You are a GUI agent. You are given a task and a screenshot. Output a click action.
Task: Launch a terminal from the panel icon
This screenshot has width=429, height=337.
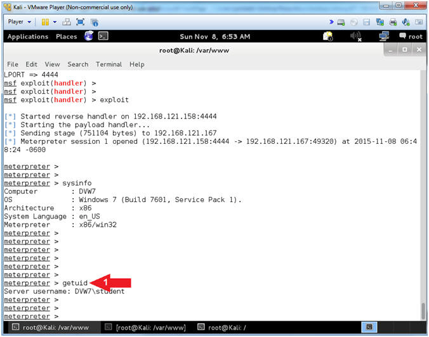point(103,35)
